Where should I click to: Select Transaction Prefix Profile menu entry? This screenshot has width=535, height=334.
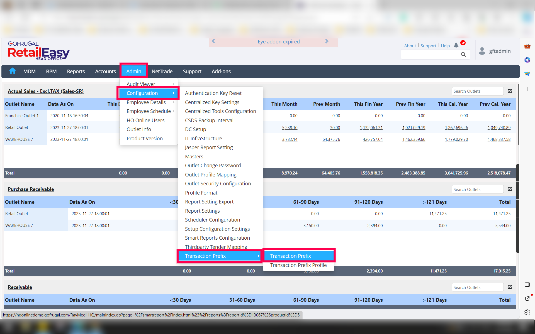pyautogui.click(x=298, y=265)
